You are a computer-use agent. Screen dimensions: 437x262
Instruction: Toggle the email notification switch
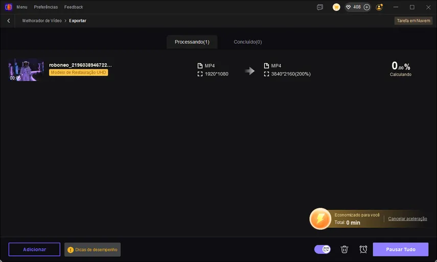(x=323, y=249)
